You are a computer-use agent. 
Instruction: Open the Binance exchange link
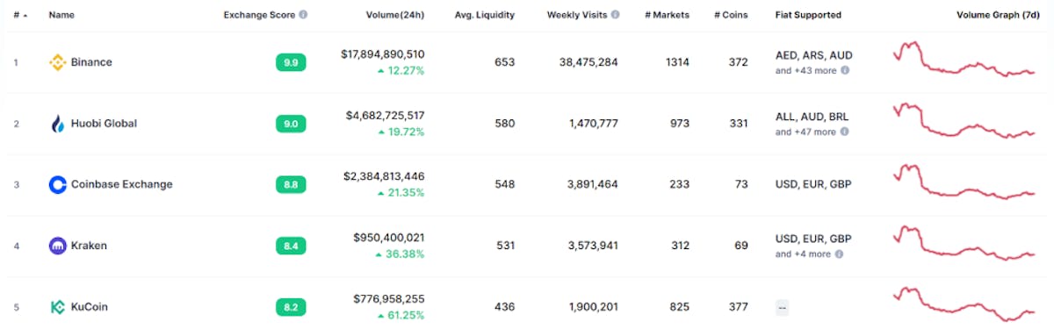[91, 62]
